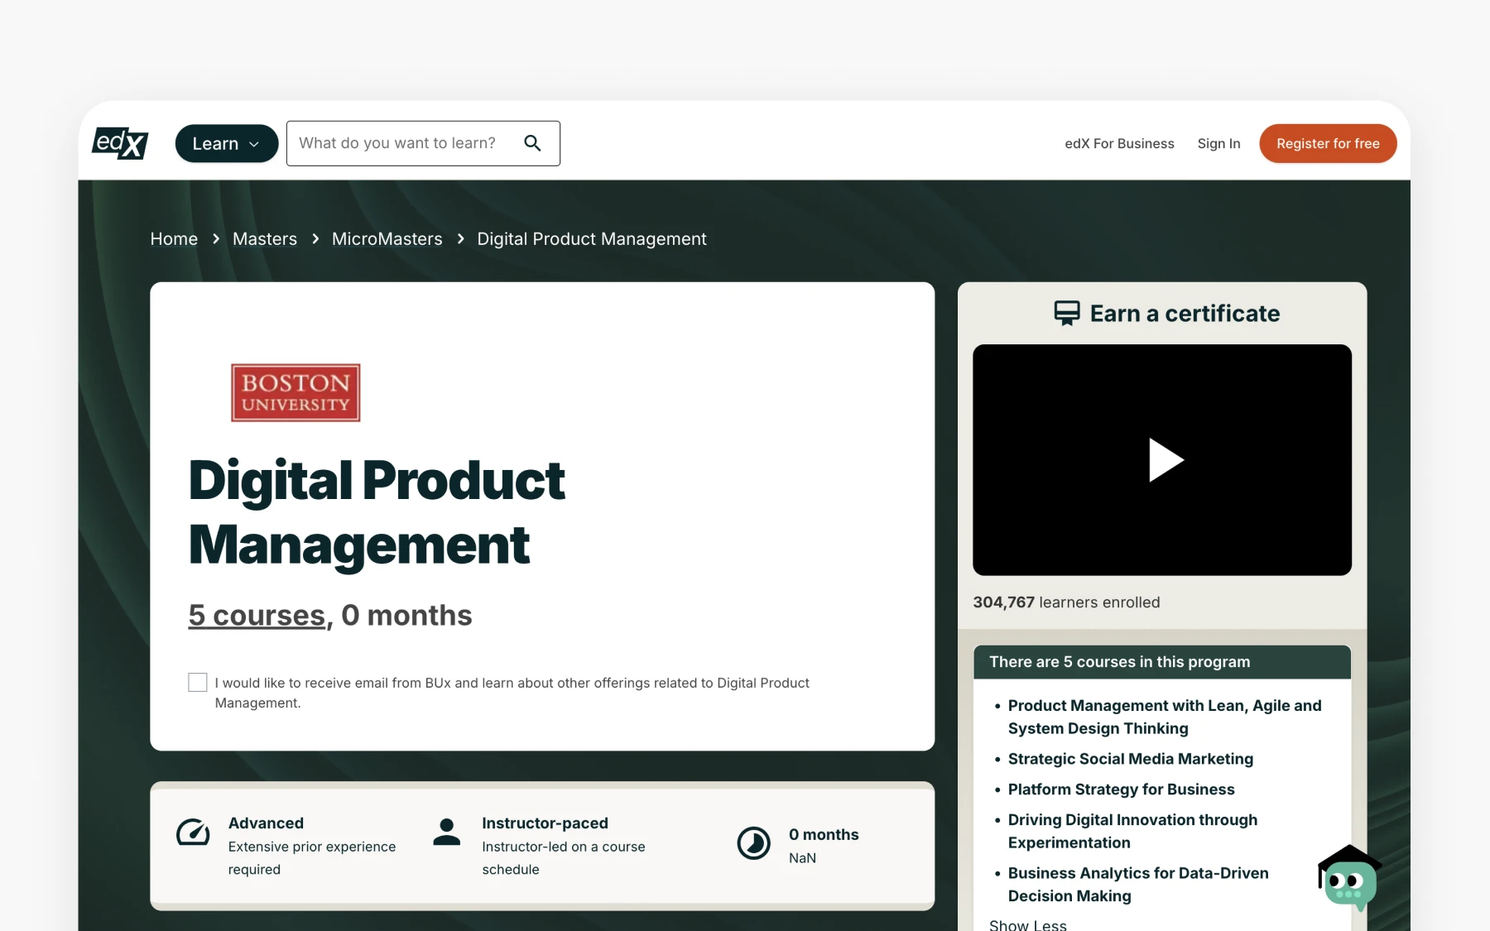The image size is (1490, 931).
Task: Open Business Analytics for Data-Driven Decision Making
Action: [1138, 884]
